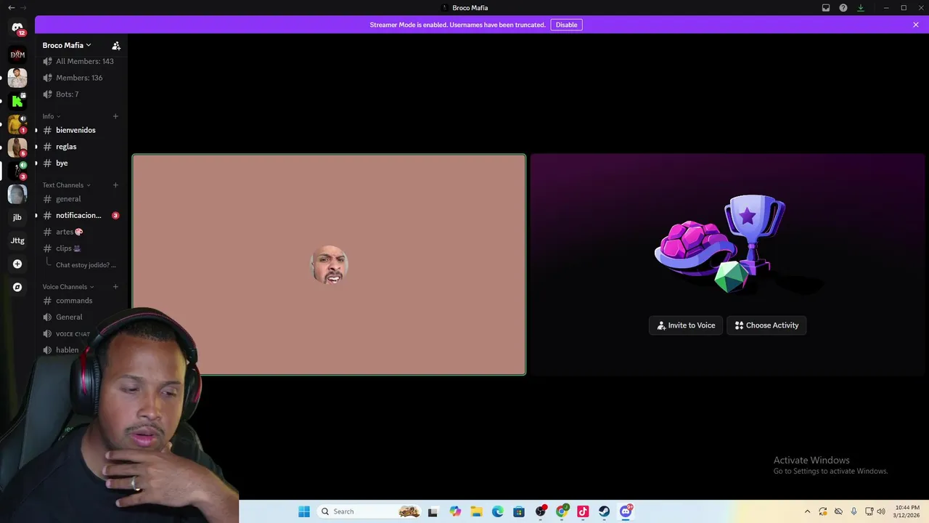This screenshot has width=929, height=523.
Task: Go back using the title bar arrow
Action: (x=11, y=8)
